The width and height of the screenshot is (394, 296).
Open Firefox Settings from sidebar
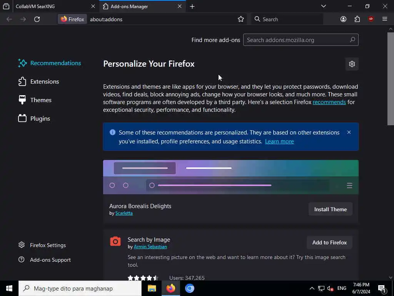pyautogui.click(x=42, y=245)
